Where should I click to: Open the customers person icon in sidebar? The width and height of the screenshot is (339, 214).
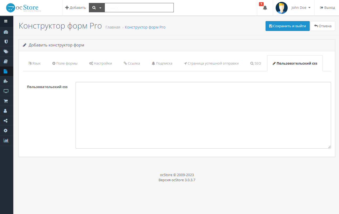click(x=6, y=111)
